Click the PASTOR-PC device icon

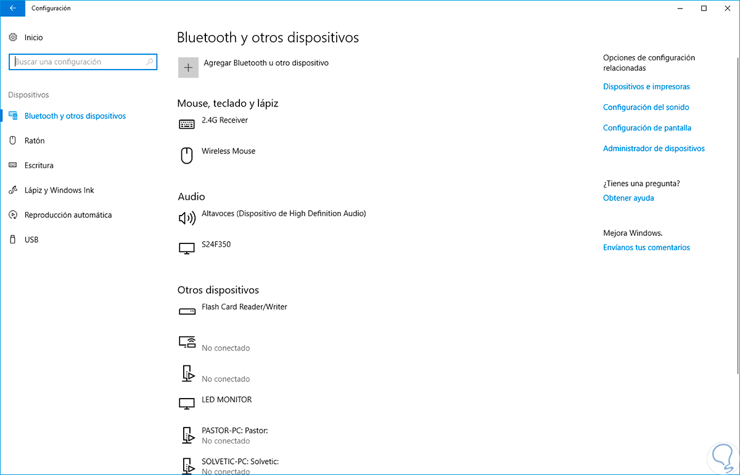click(186, 435)
